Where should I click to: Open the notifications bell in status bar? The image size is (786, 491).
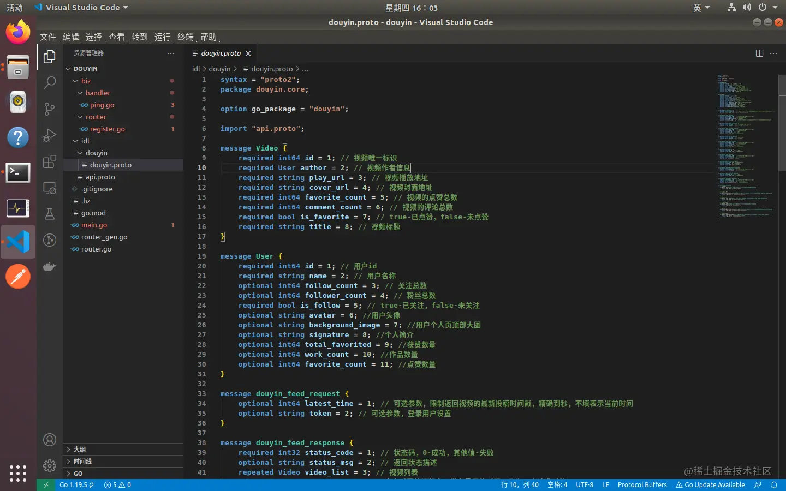[x=774, y=484]
